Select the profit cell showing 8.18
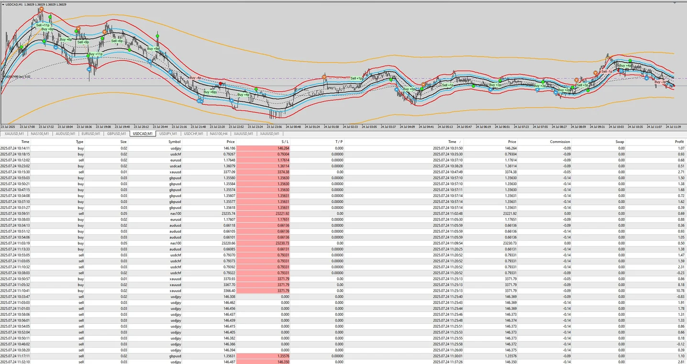The image size is (687, 364). pyautogui.click(x=681, y=285)
